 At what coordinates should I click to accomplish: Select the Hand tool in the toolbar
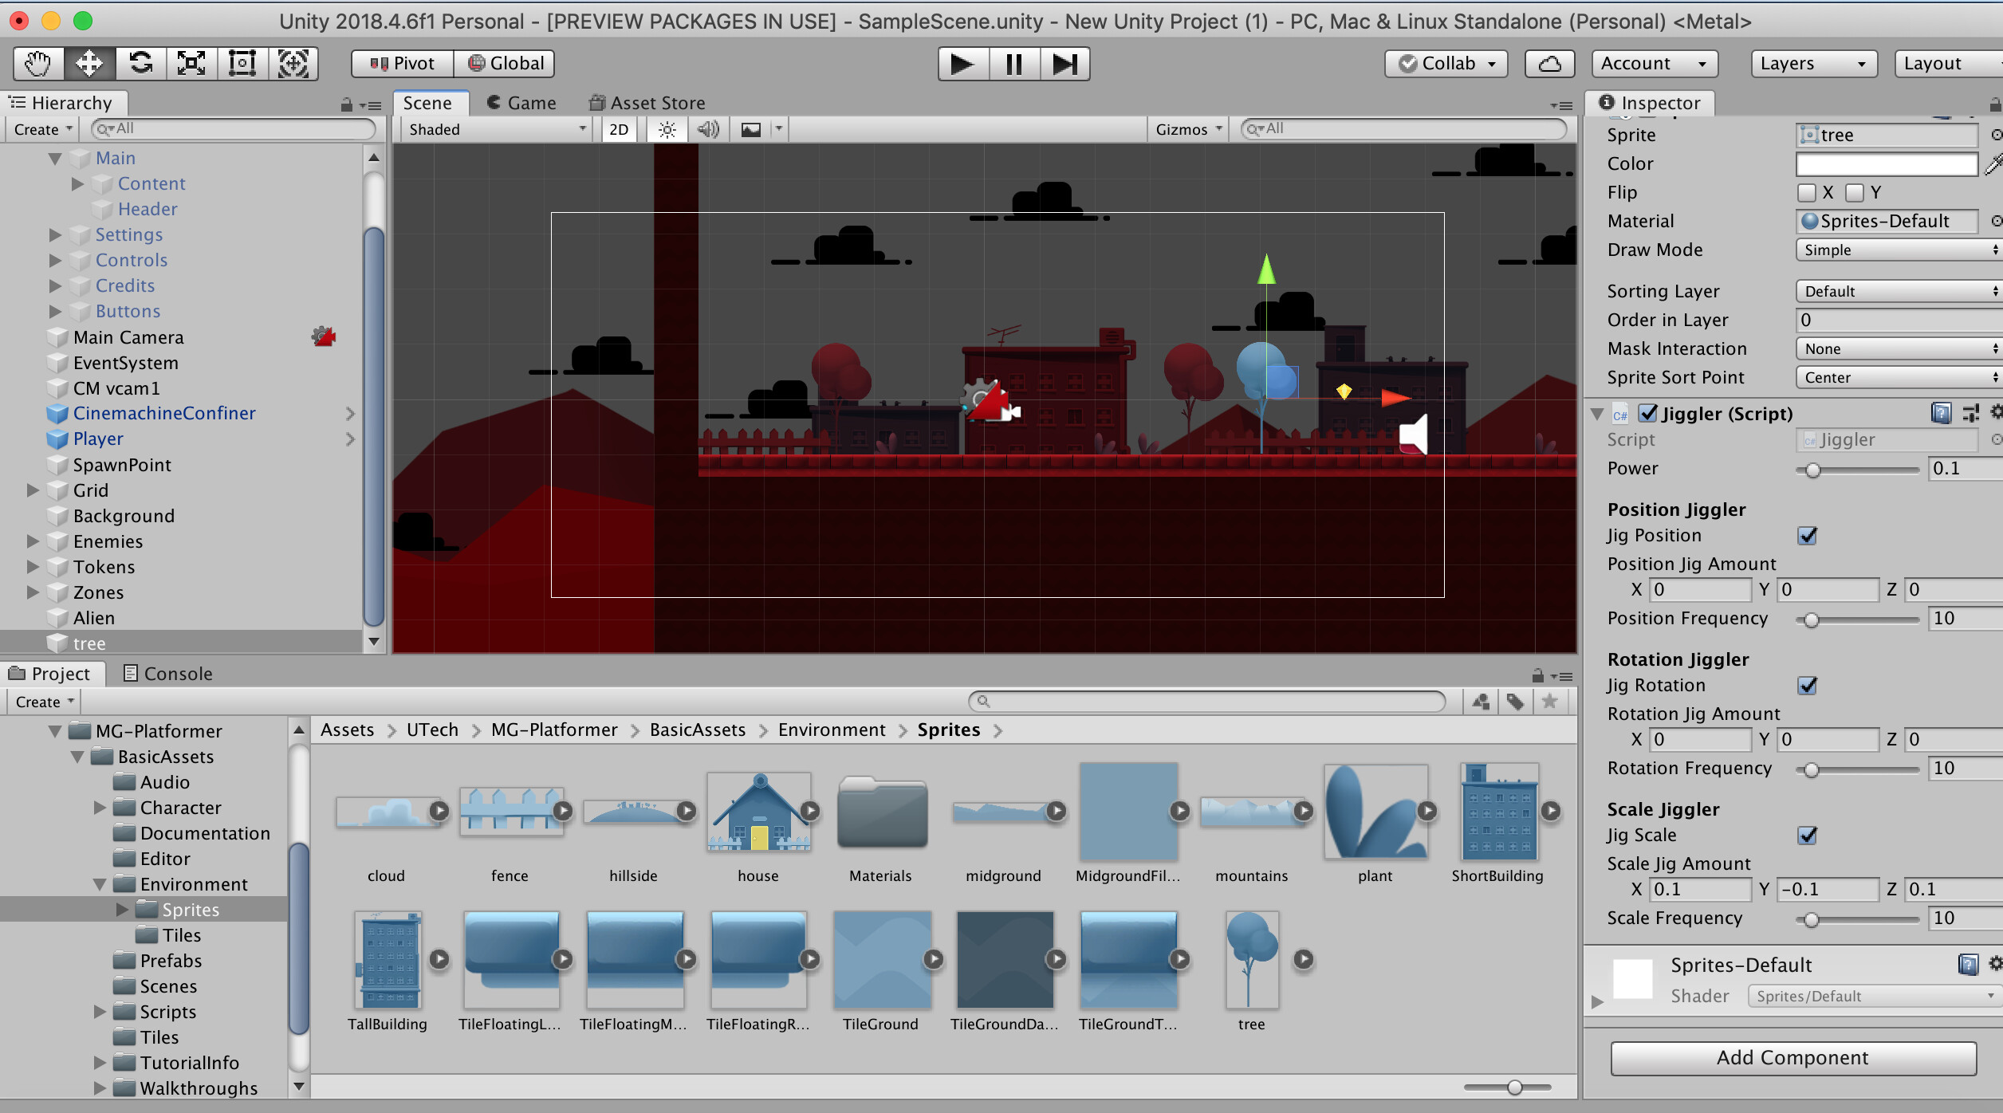click(37, 63)
